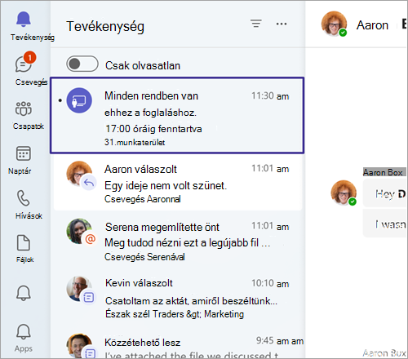Open the Kevin válaszolt notification
This screenshot has width=408, height=359.
point(178,298)
